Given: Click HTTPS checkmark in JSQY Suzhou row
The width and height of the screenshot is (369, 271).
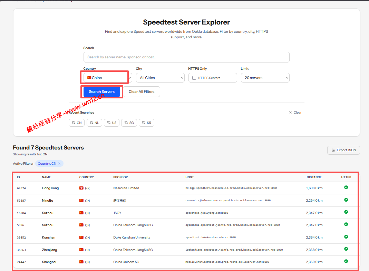Looking at the screenshot, I should [346, 212].
